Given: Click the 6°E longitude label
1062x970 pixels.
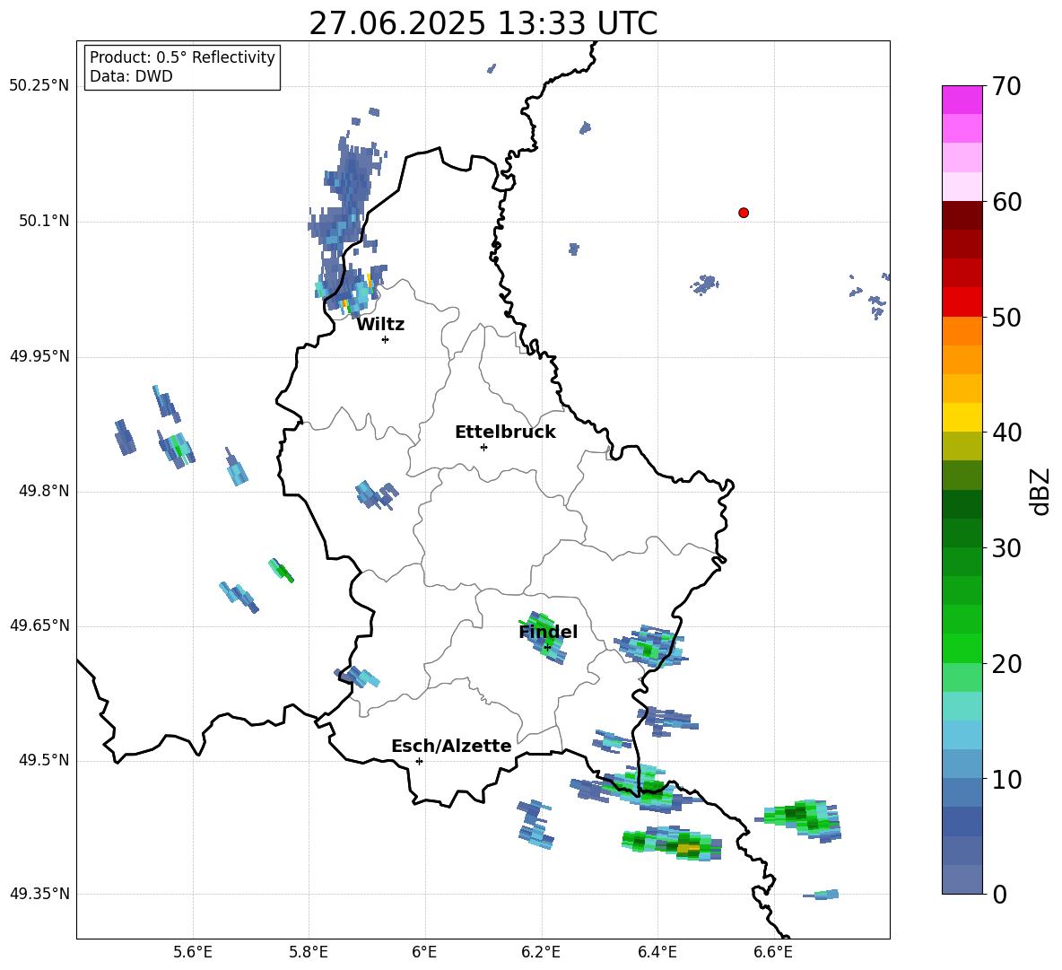Looking at the screenshot, I should coord(424,952).
